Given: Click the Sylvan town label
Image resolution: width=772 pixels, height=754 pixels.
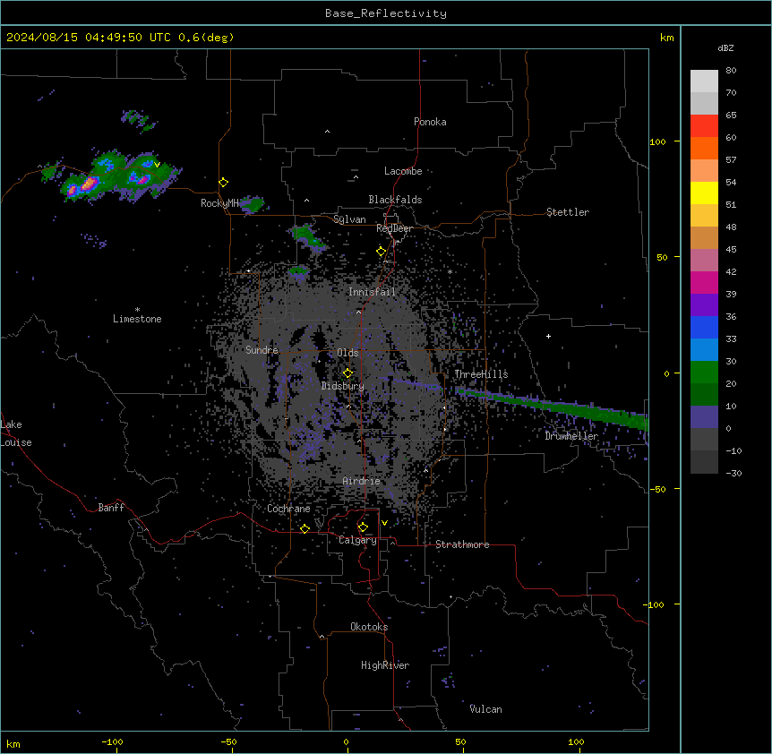Looking at the screenshot, I should click(x=349, y=219).
